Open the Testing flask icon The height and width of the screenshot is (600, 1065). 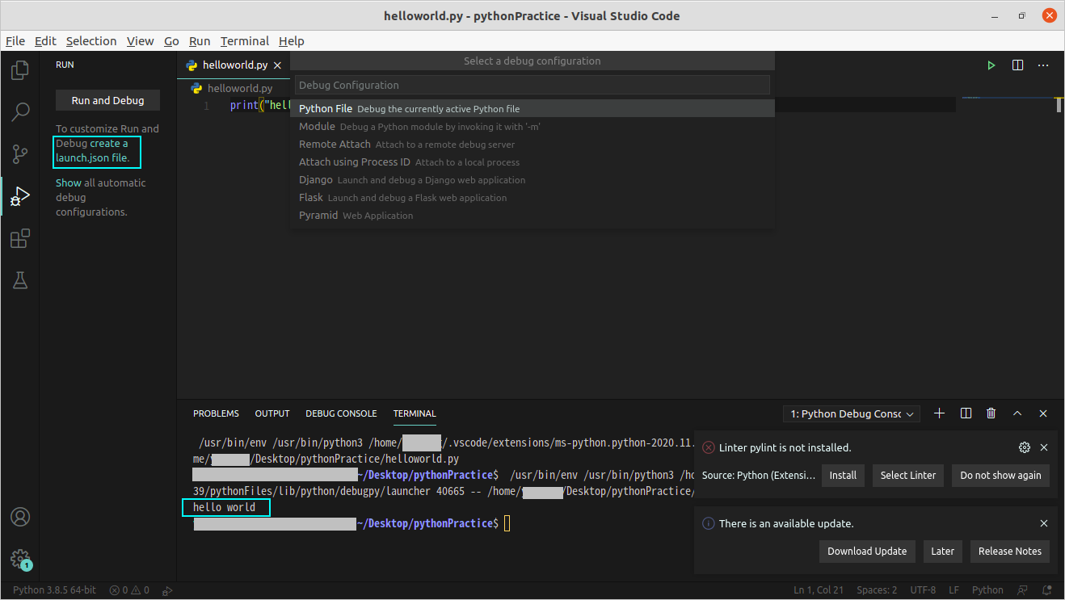20,280
